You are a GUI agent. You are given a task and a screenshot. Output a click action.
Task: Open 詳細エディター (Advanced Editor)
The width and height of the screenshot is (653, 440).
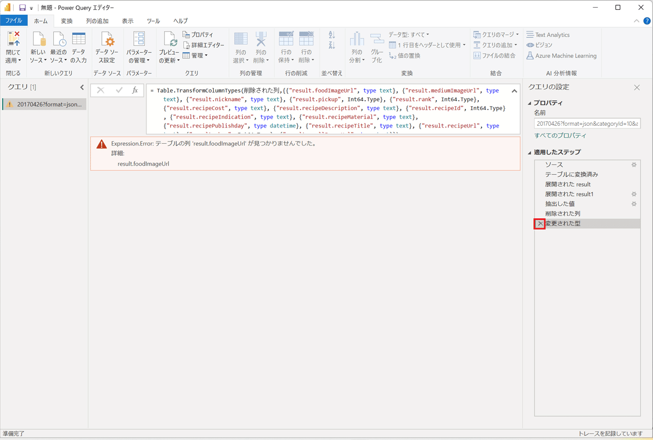click(x=203, y=45)
